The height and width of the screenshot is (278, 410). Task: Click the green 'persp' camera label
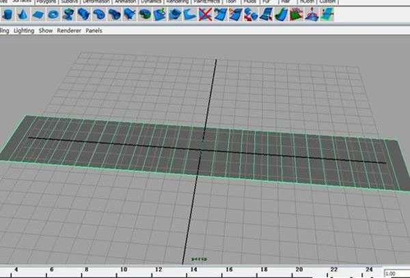200,259
